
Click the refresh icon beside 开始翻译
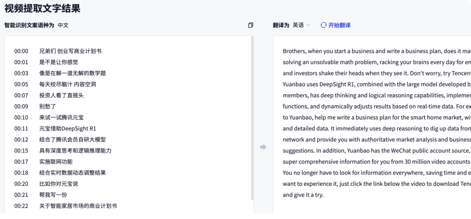click(323, 25)
